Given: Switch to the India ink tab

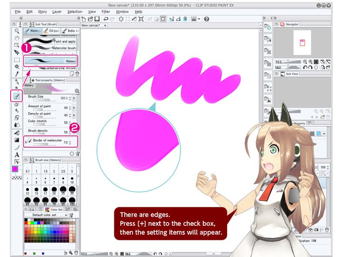Looking at the screenshot, I should [70, 31].
